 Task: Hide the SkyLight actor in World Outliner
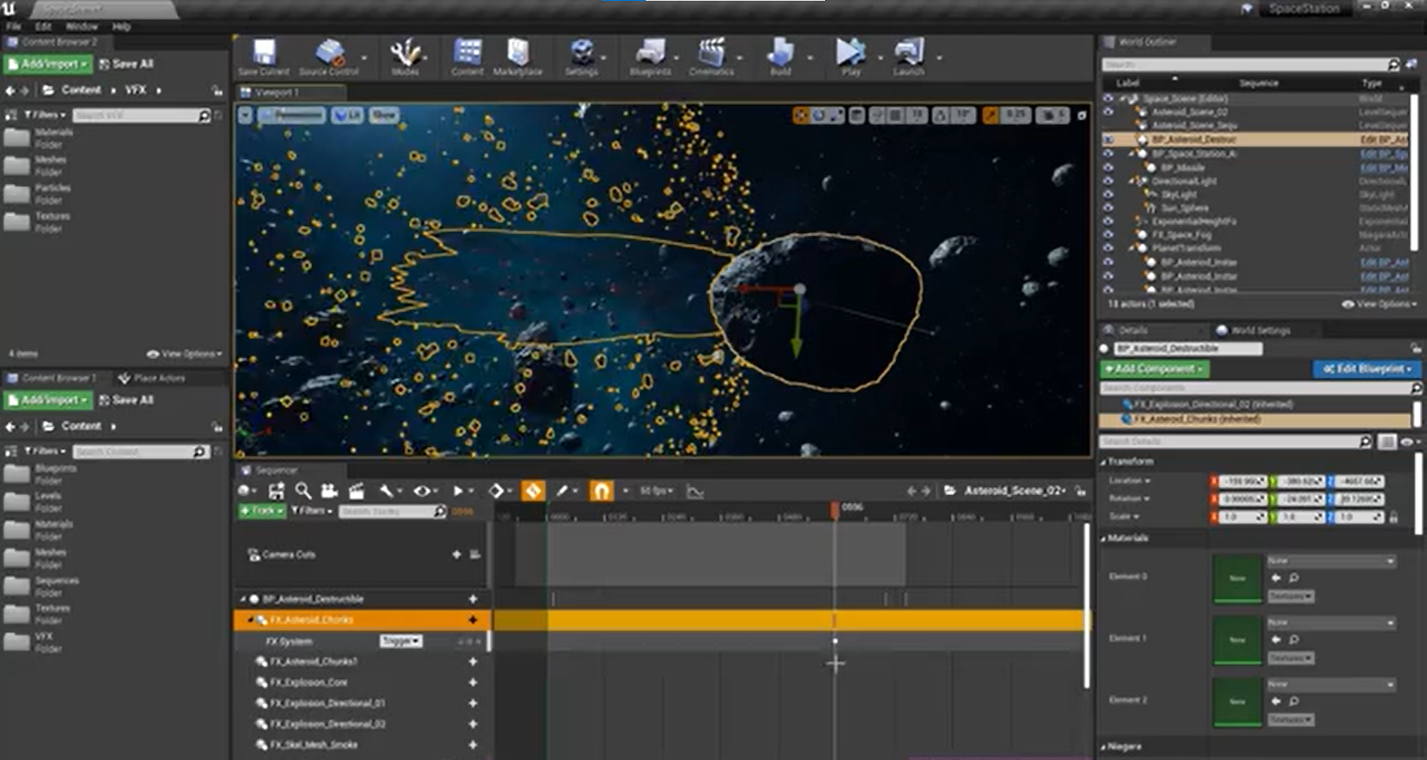tap(1108, 194)
